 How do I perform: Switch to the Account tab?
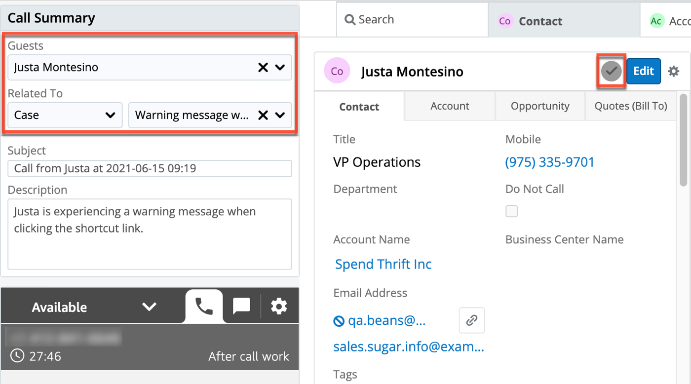point(450,106)
